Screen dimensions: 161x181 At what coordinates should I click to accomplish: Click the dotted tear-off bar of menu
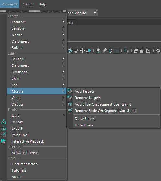click(x=33, y=11)
